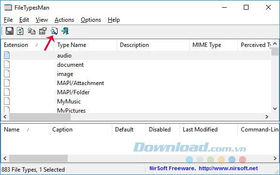Screen dimensions: 280x175
Task: Minimize the FileTypesMan window
Action: 224,7
